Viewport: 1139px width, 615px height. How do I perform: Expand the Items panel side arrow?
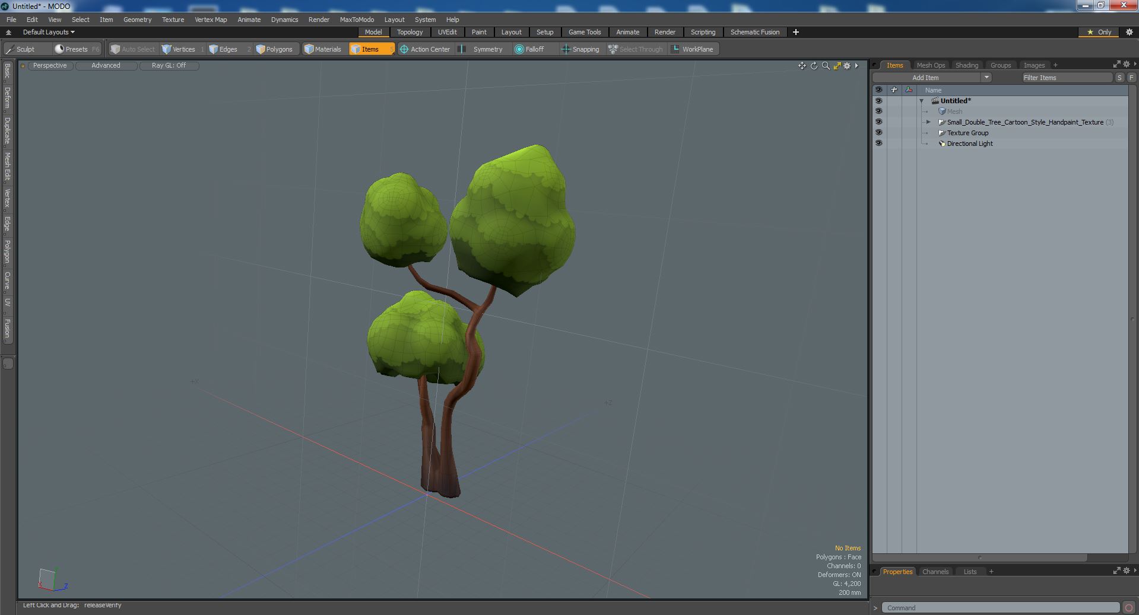click(1135, 64)
